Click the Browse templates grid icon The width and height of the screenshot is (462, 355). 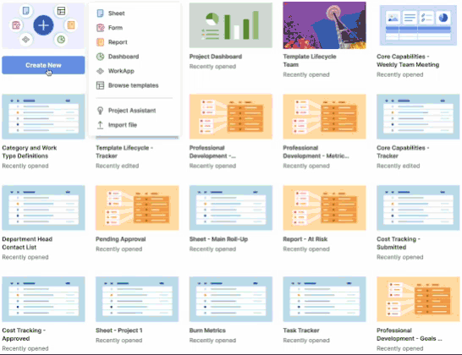[x=100, y=85]
